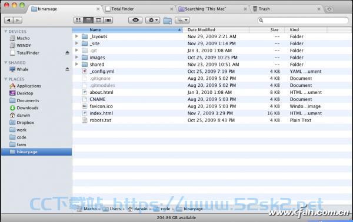
Task: Switch to column view
Action: click(98, 20)
